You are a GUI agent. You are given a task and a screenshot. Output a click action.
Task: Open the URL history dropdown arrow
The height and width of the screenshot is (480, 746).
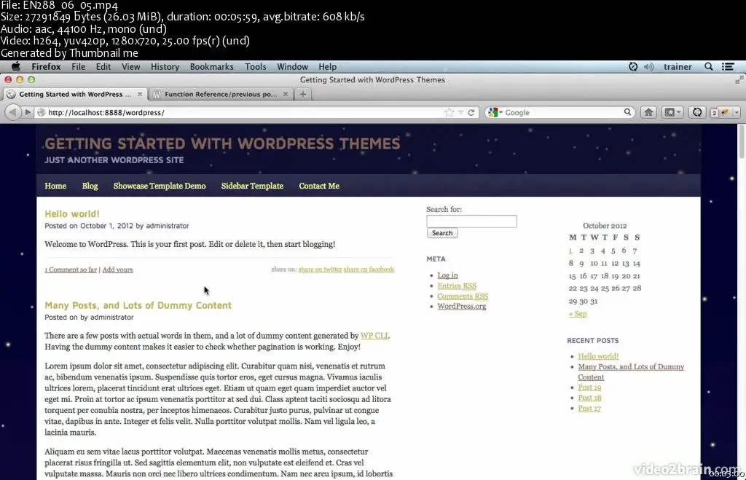[x=460, y=113]
